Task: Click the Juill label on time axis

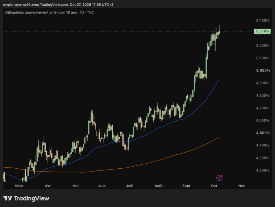Action: point(130,186)
